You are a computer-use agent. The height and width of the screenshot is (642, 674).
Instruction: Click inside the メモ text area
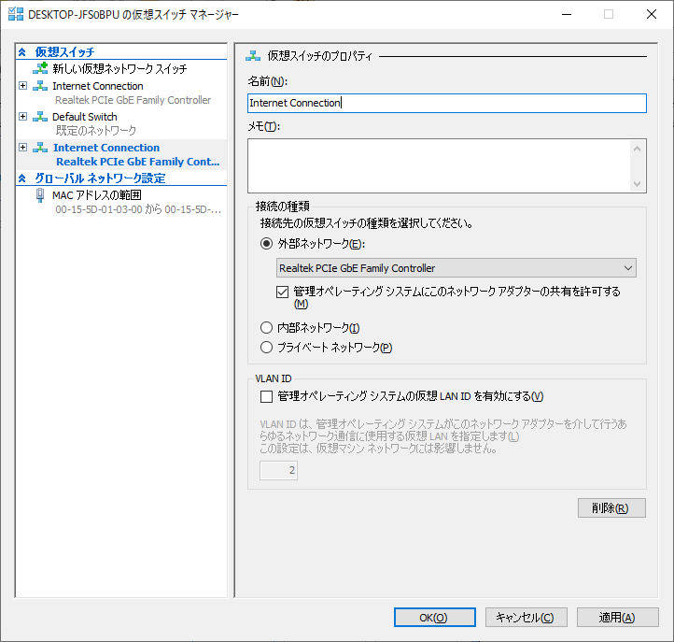[440, 165]
